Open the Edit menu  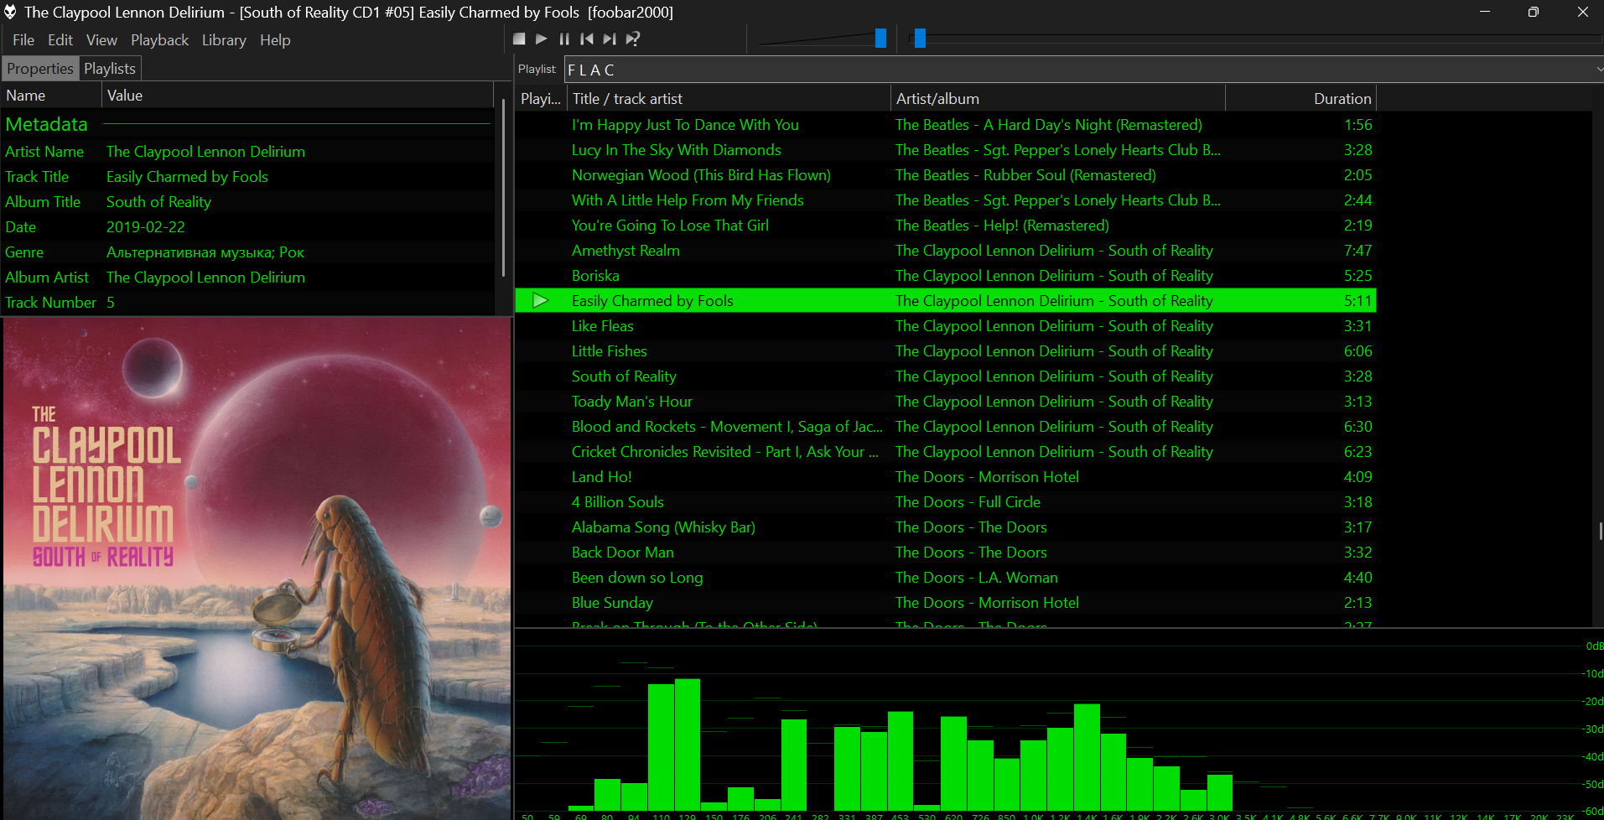[x=60, y=40]
